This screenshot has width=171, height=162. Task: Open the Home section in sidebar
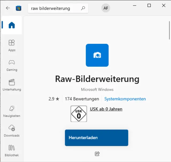coord(12,25)
